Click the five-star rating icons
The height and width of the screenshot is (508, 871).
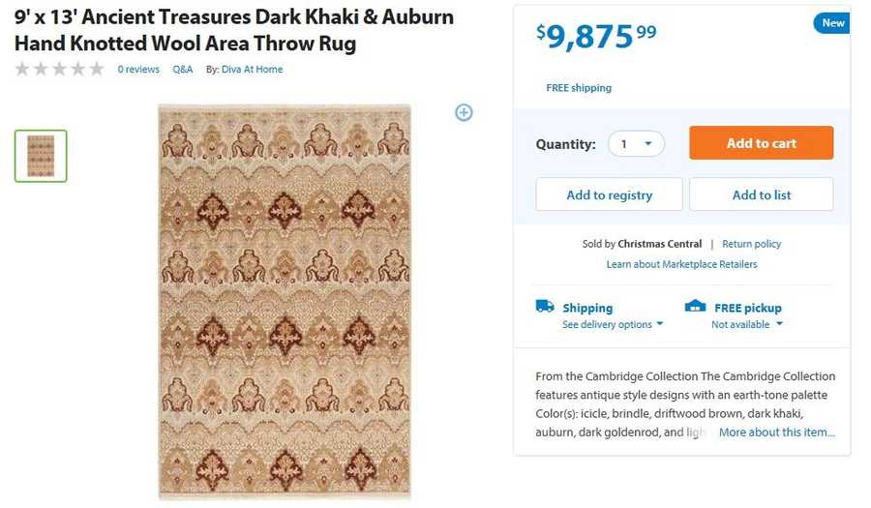(x=59, y=70)
